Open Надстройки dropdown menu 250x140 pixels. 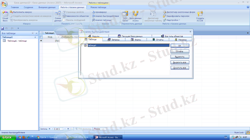(172, 20)
